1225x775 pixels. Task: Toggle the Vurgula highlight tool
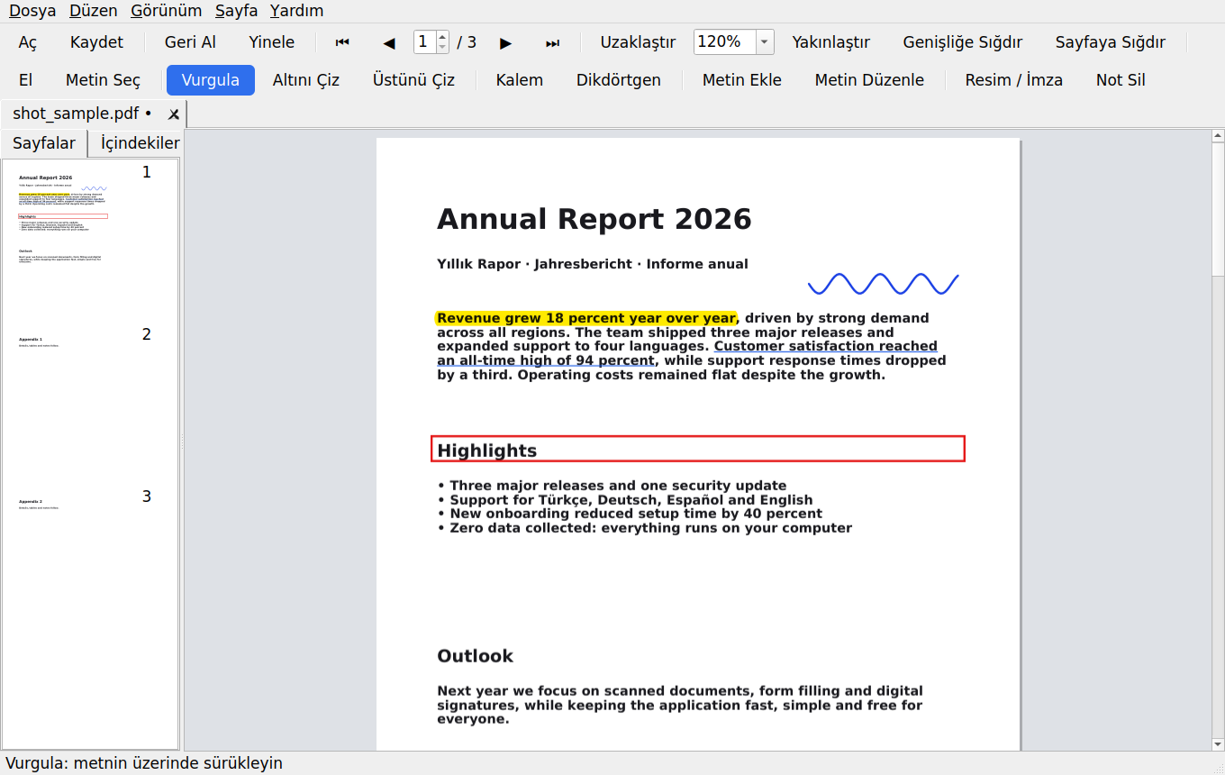pyautogui.click(x=211, y=80)
